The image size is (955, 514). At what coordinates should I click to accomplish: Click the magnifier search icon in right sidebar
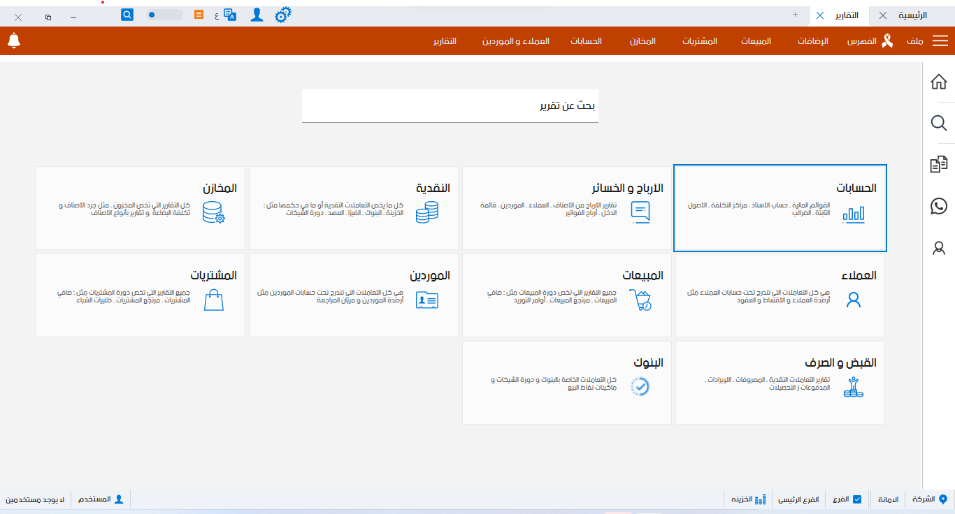coord(939,123)
